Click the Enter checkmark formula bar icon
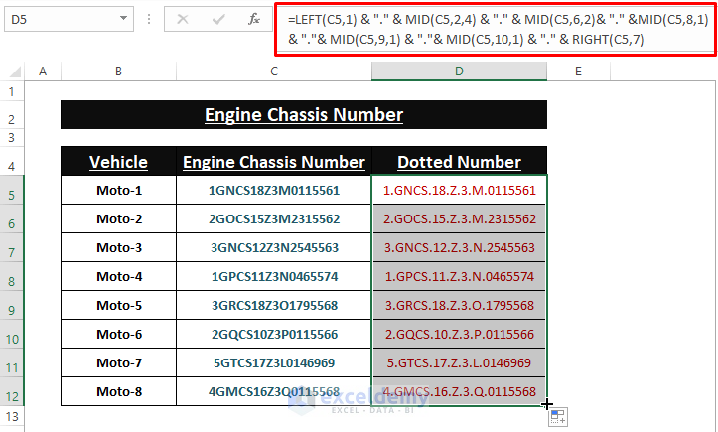Viewport: 718px width, 432px height. (x=218, y=19)
